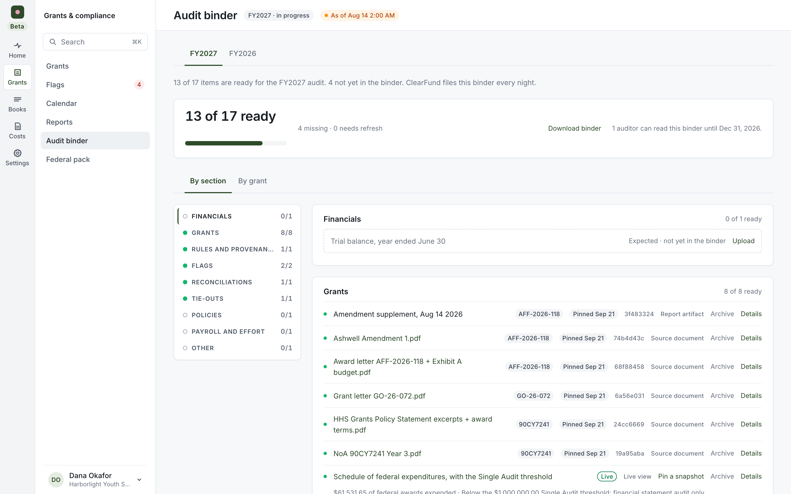The width and height of the screenshot is (791, 494).
Task: Open the Costs rail icon
Action: [17, 131]
